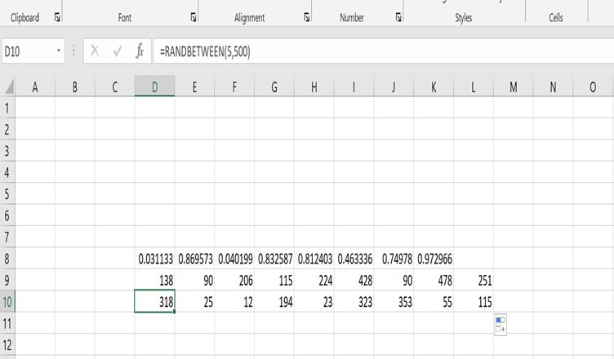The image size is (614, 359).
Task: Click selected cell with value 318
Action: coord(154,301)
